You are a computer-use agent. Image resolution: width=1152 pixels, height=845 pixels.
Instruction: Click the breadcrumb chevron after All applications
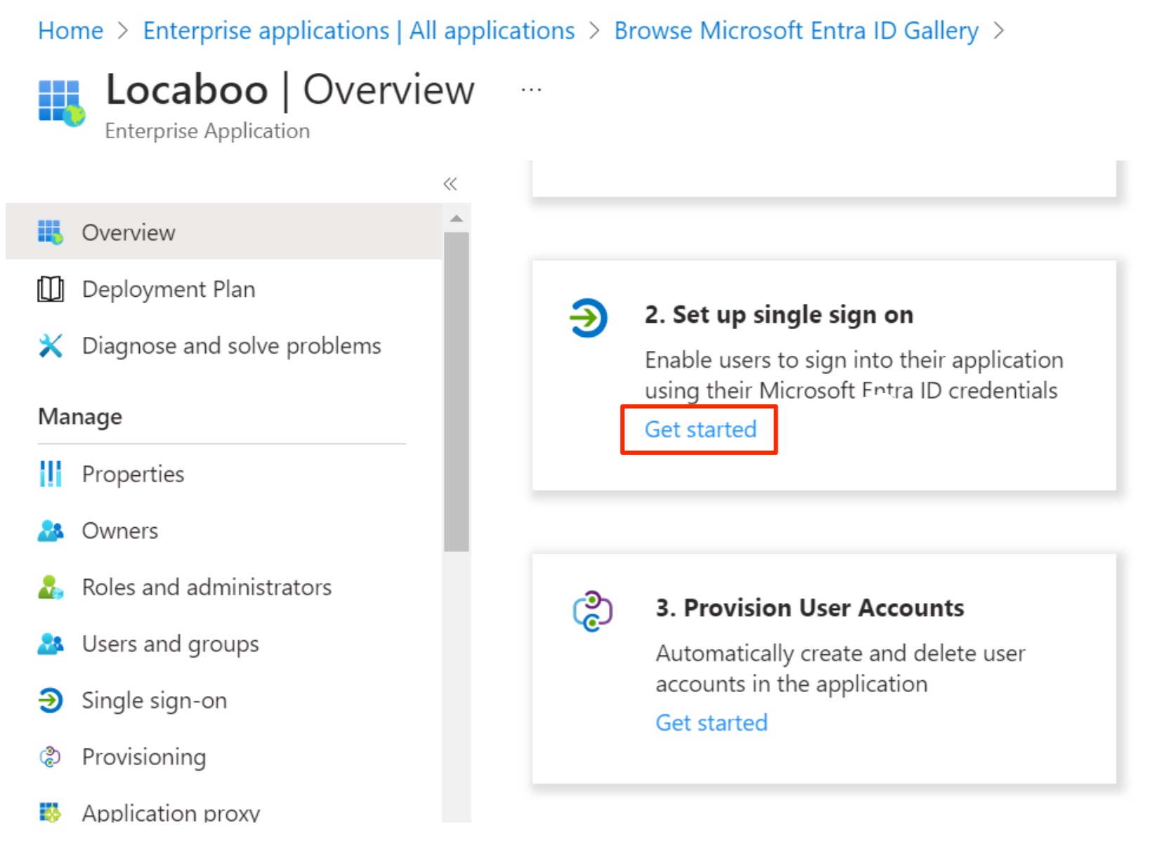[x=594, y=31]
